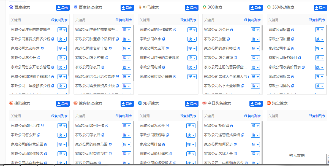Viewport: 329px width, 166px height.
Task: Select keyword text 家政公司加盟连锁店 in 搜狗移动搜索
Action: (x=91, y=154)
